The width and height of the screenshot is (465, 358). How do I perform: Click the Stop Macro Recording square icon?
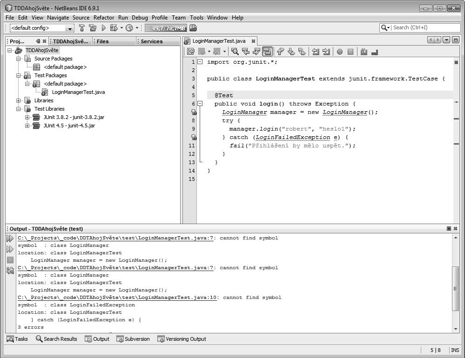click(350, 52)
